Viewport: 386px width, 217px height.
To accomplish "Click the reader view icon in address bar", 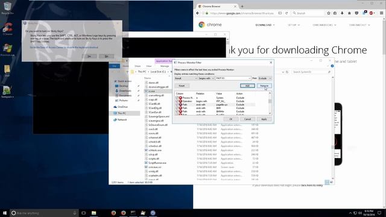I will 280,13.
